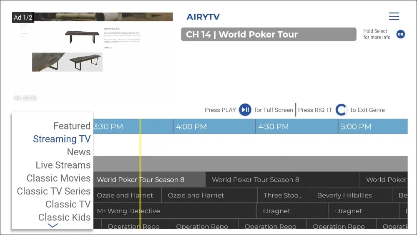This screenshot has height=235, width=417.
Task: Click the play/pause icon for full screen
Action: [x=245, y=110]
